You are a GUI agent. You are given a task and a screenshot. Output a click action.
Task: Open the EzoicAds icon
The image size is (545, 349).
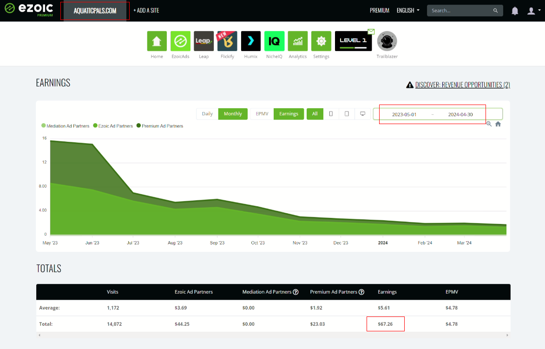tap(180, 41)
